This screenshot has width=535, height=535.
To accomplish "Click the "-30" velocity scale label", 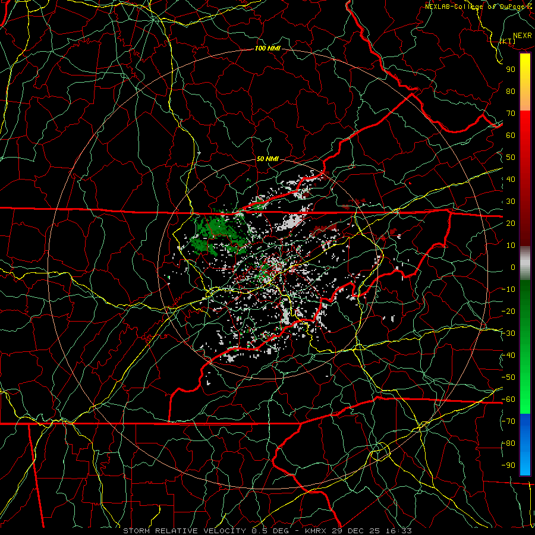I will [x=508, y=333].
